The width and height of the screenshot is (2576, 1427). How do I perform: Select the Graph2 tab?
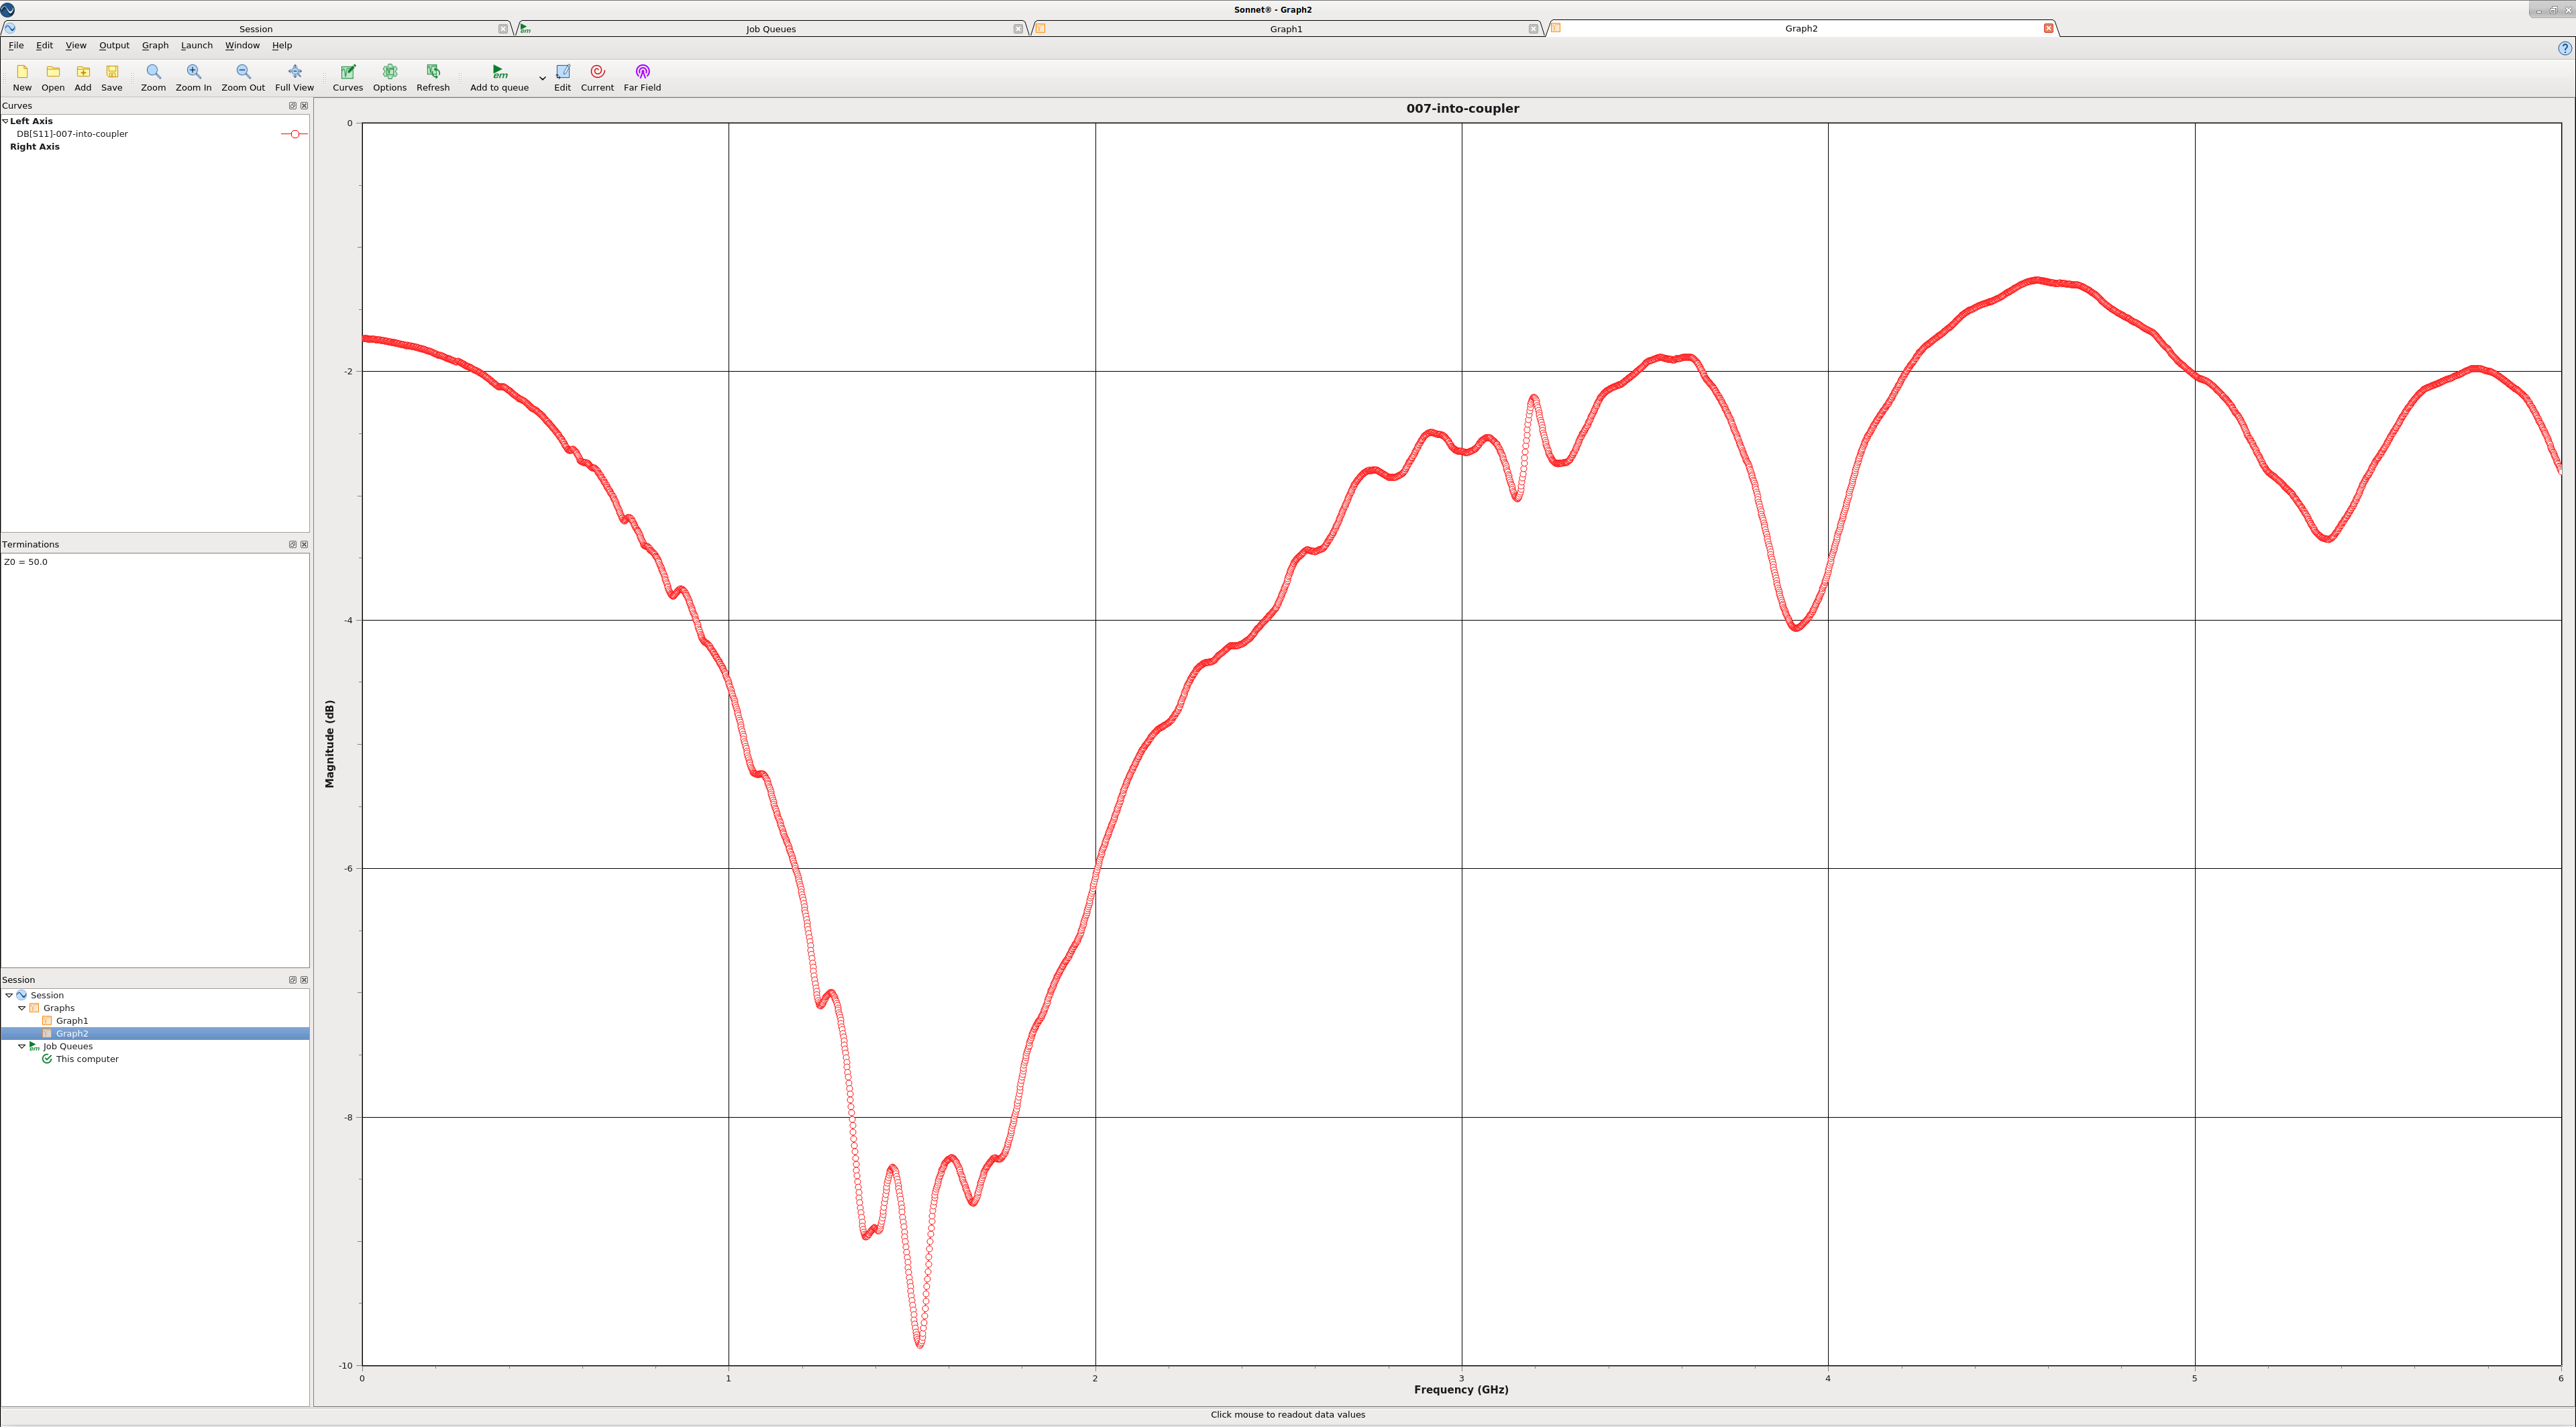tap(1801, 29)
